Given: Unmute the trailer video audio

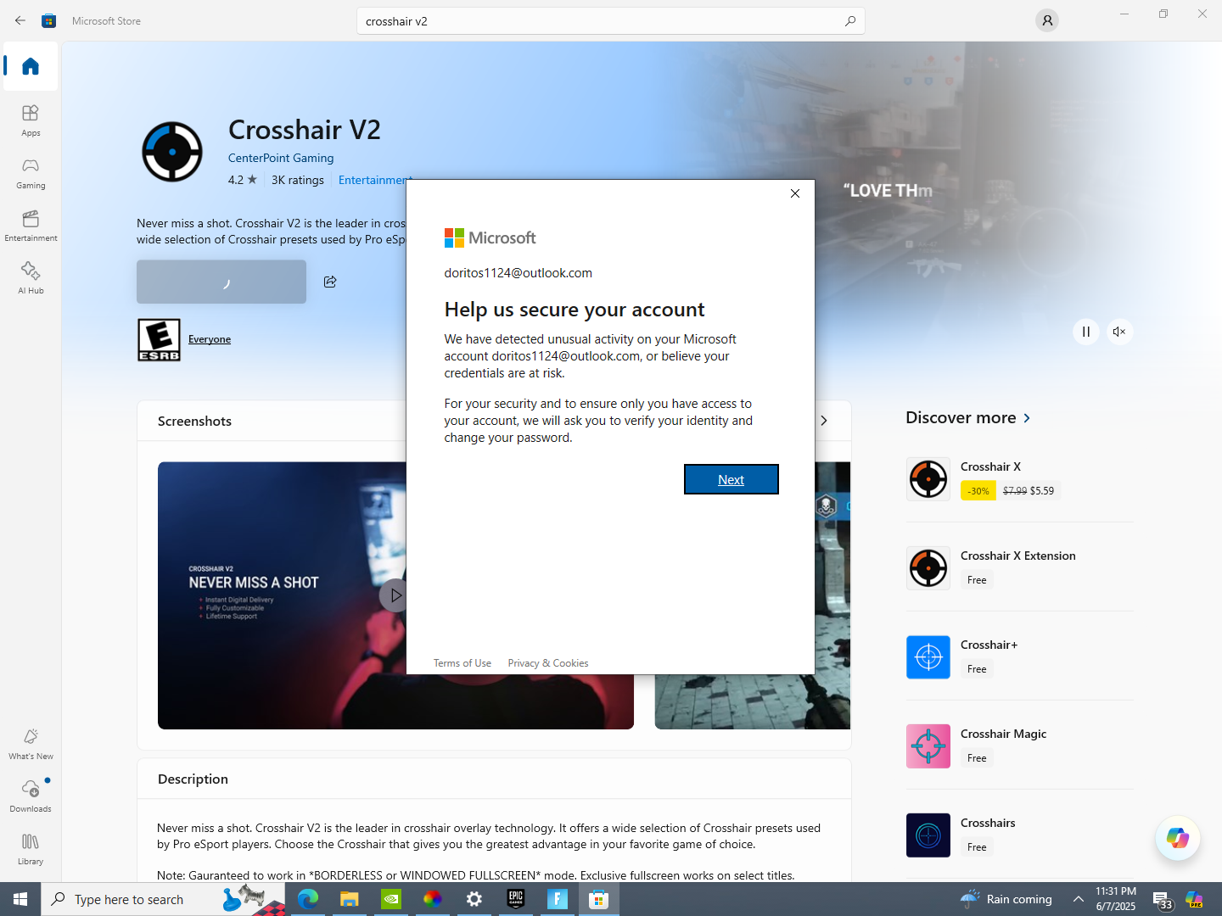Looking at the screenshot, I should 1120,332.
